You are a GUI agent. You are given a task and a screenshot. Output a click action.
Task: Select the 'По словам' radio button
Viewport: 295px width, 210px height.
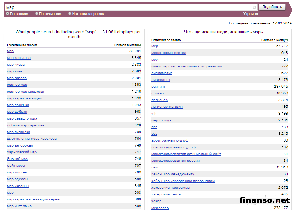click(7, 14)
